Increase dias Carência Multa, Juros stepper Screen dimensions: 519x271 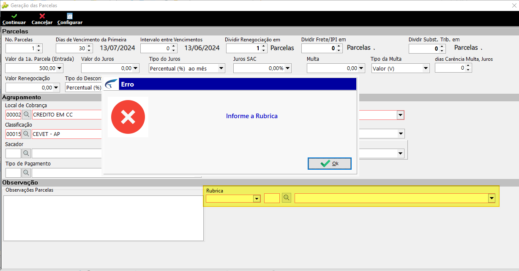pyautogui.click(x=468, y=66)
